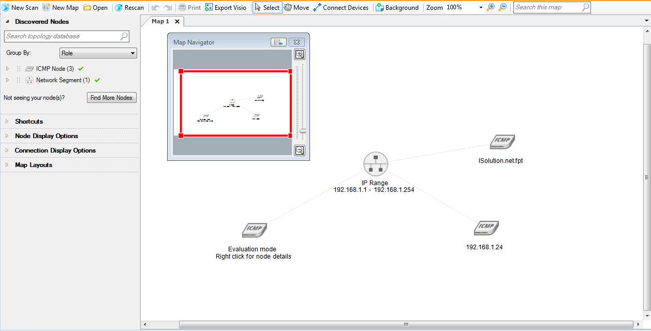Click the green checkmark beside Network Segment
Viewport: 651px width, 331px height.
tap(96, 80)
